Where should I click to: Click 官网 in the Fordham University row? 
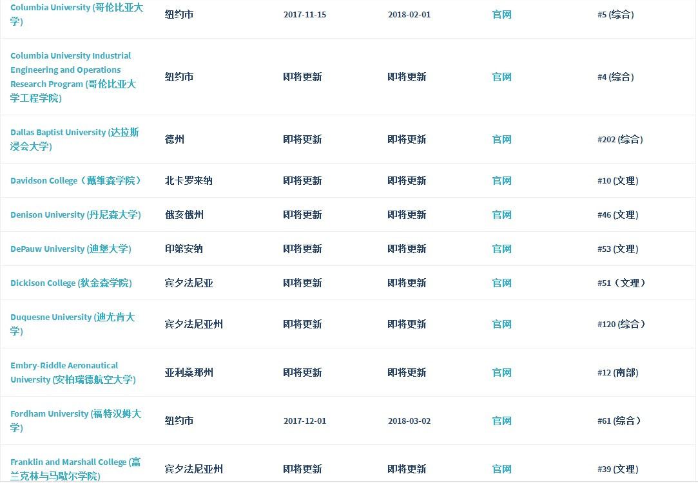point(501,421)
